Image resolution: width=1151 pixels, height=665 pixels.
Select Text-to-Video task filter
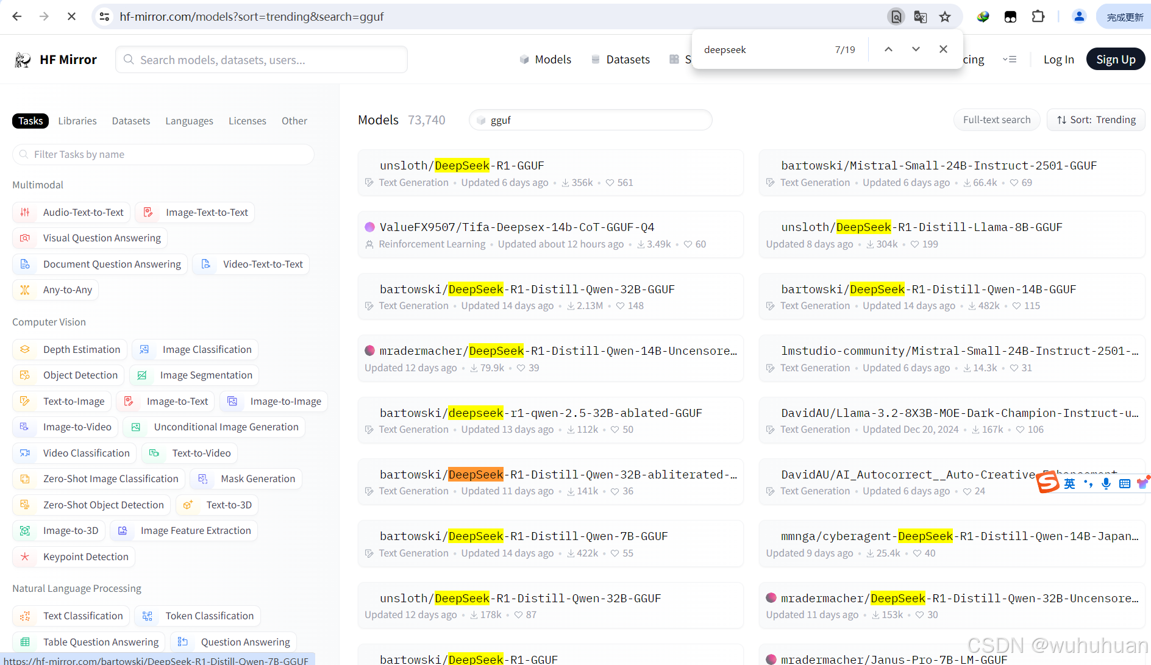click(190, 453)
